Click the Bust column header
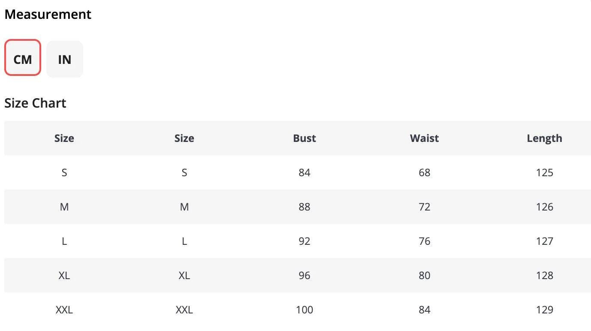 [x=305, y=138]
